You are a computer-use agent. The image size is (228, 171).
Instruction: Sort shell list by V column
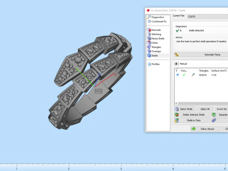click(x=177, y=71)
